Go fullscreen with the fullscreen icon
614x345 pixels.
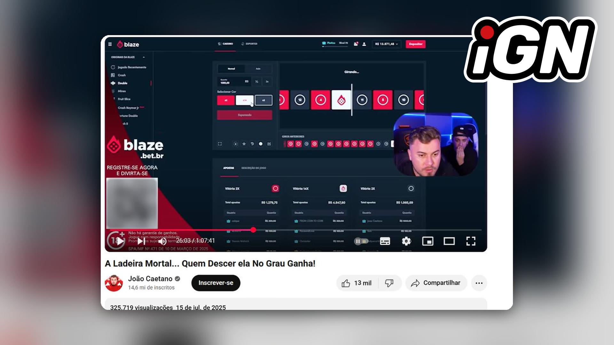click(471, 241)
